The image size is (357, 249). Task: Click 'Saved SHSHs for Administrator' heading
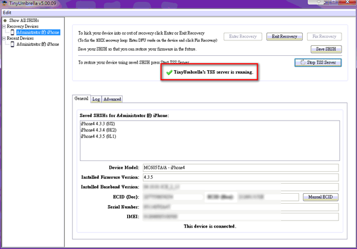pyautogui.click(x=124, y=115)
